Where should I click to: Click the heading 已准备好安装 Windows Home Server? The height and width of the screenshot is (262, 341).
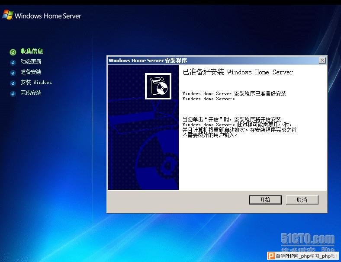tap(238, 72)
